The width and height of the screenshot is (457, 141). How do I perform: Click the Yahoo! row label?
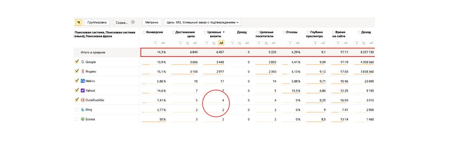tap(90, 90)
